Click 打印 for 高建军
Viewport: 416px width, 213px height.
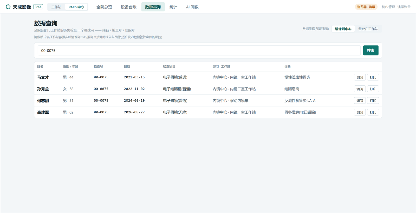pyautogui.click(x=373, y=112)
